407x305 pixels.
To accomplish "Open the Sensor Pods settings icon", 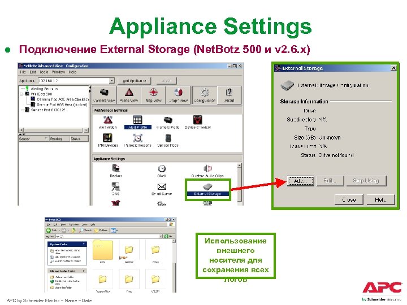I will click(168, 140).
